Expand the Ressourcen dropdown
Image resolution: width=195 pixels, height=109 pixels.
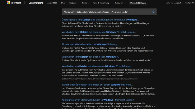[120, 3]
